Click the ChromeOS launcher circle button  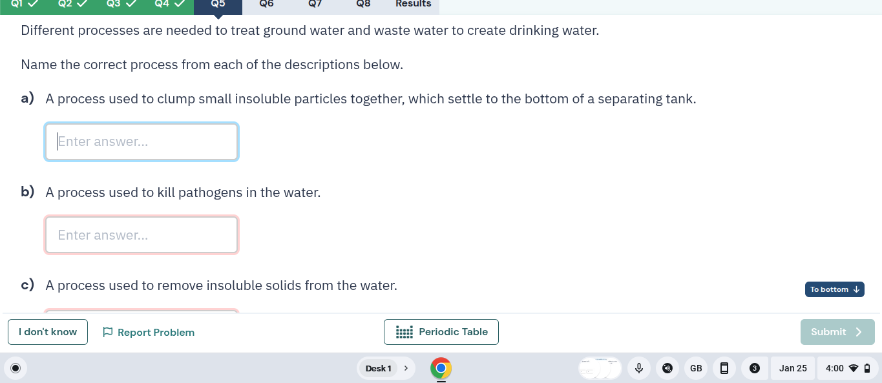tap(16, 368)
